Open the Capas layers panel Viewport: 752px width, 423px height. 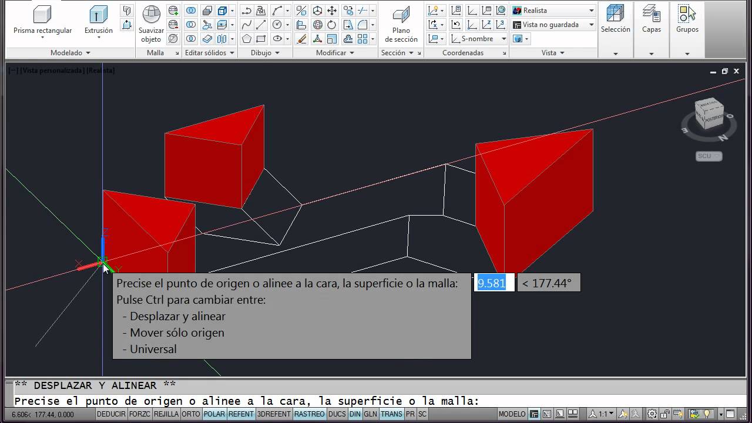651,20
